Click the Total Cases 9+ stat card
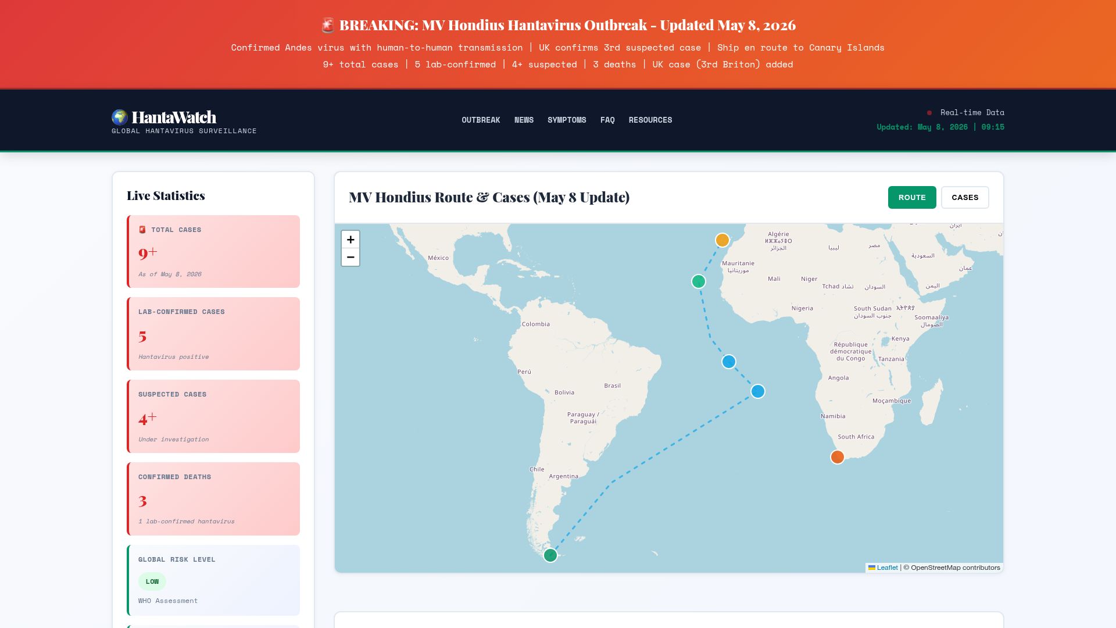Screen dimensions: 1116x628 213,251
